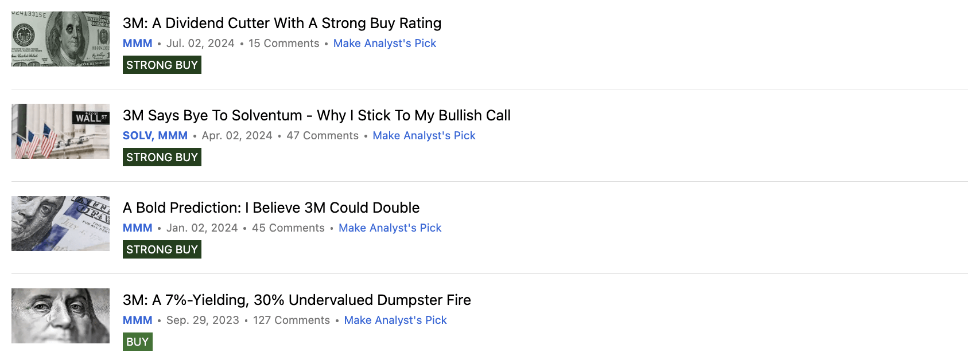This screenshot has height=360, width=971.
Task: Click the Franklin and blue banknote thumbnail
Action: click(60, 224)
